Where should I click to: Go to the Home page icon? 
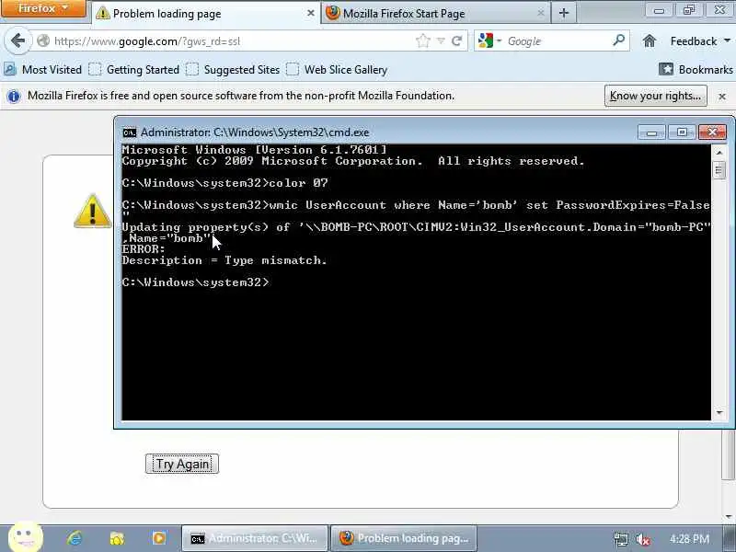[650, 40]
